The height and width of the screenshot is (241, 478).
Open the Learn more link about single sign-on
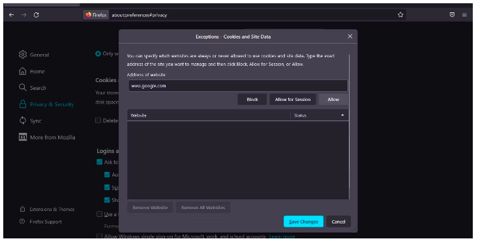pos(282,236)
